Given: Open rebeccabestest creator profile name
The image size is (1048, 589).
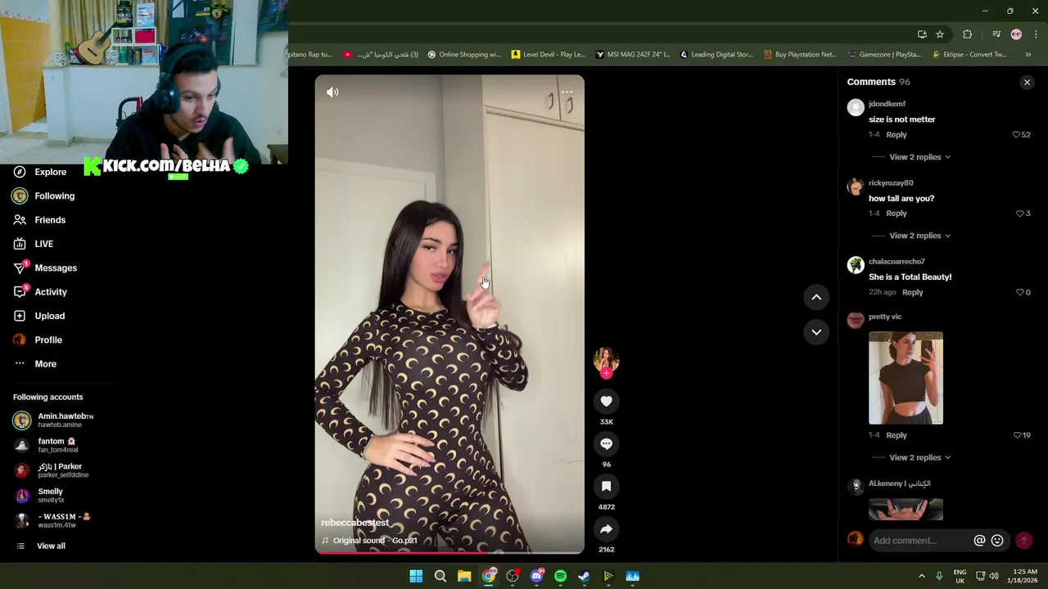Looking at the screenshot, I should click(x=355, y=523).
